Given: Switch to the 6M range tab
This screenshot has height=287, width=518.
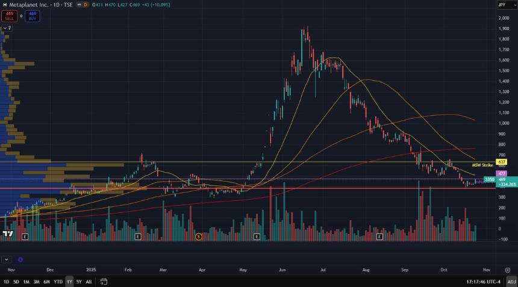Looking at the screenshot, I should 46,281.
